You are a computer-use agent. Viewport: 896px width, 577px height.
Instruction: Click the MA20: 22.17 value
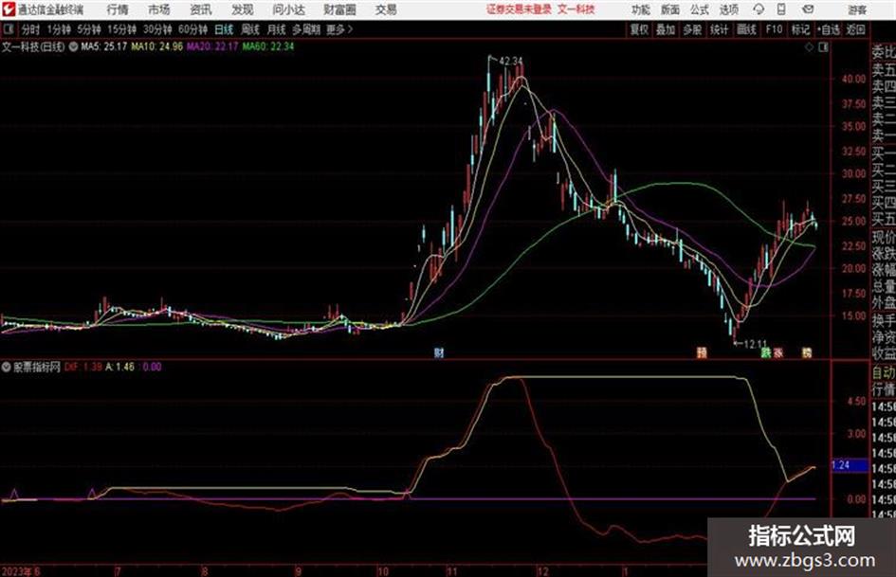coord(212,46)
